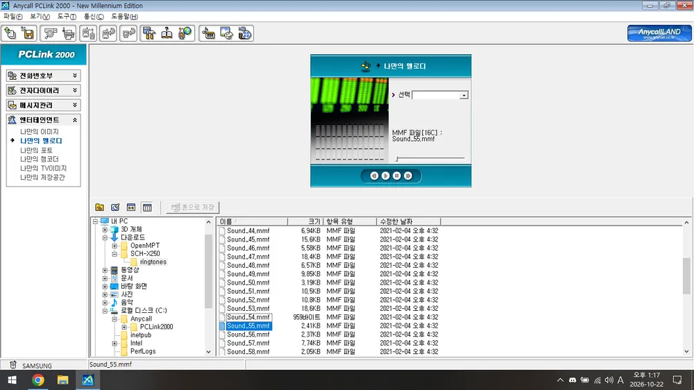The image size is (694, 390).
Task: Go to 나만의 TV이미지 section
Action: 43,168
